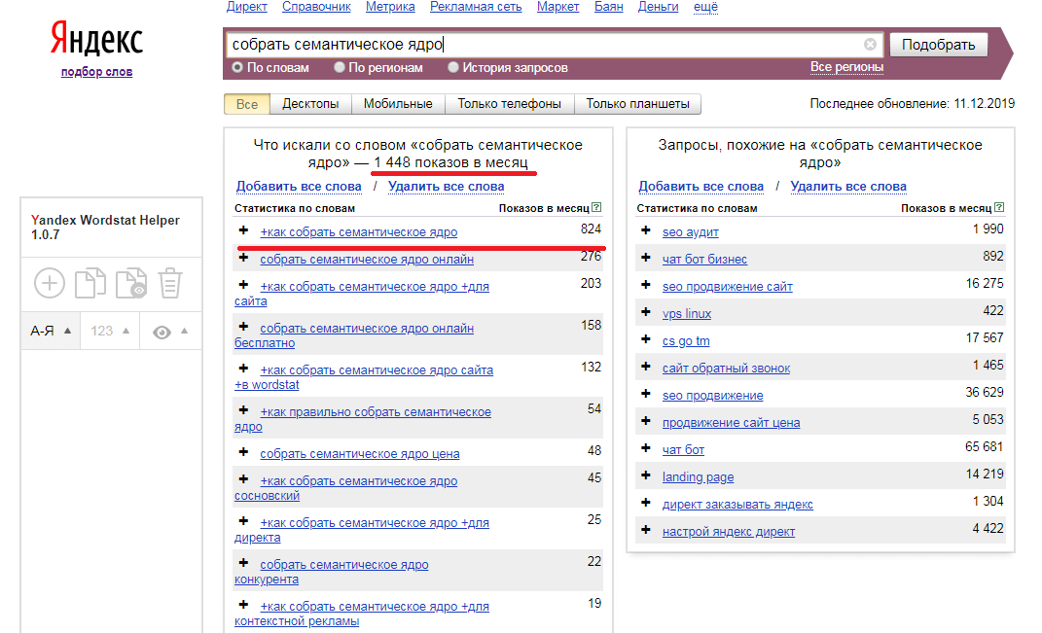Click plus next to 'seo аудит'
The image size is (1042, 633).
(645, 230)
